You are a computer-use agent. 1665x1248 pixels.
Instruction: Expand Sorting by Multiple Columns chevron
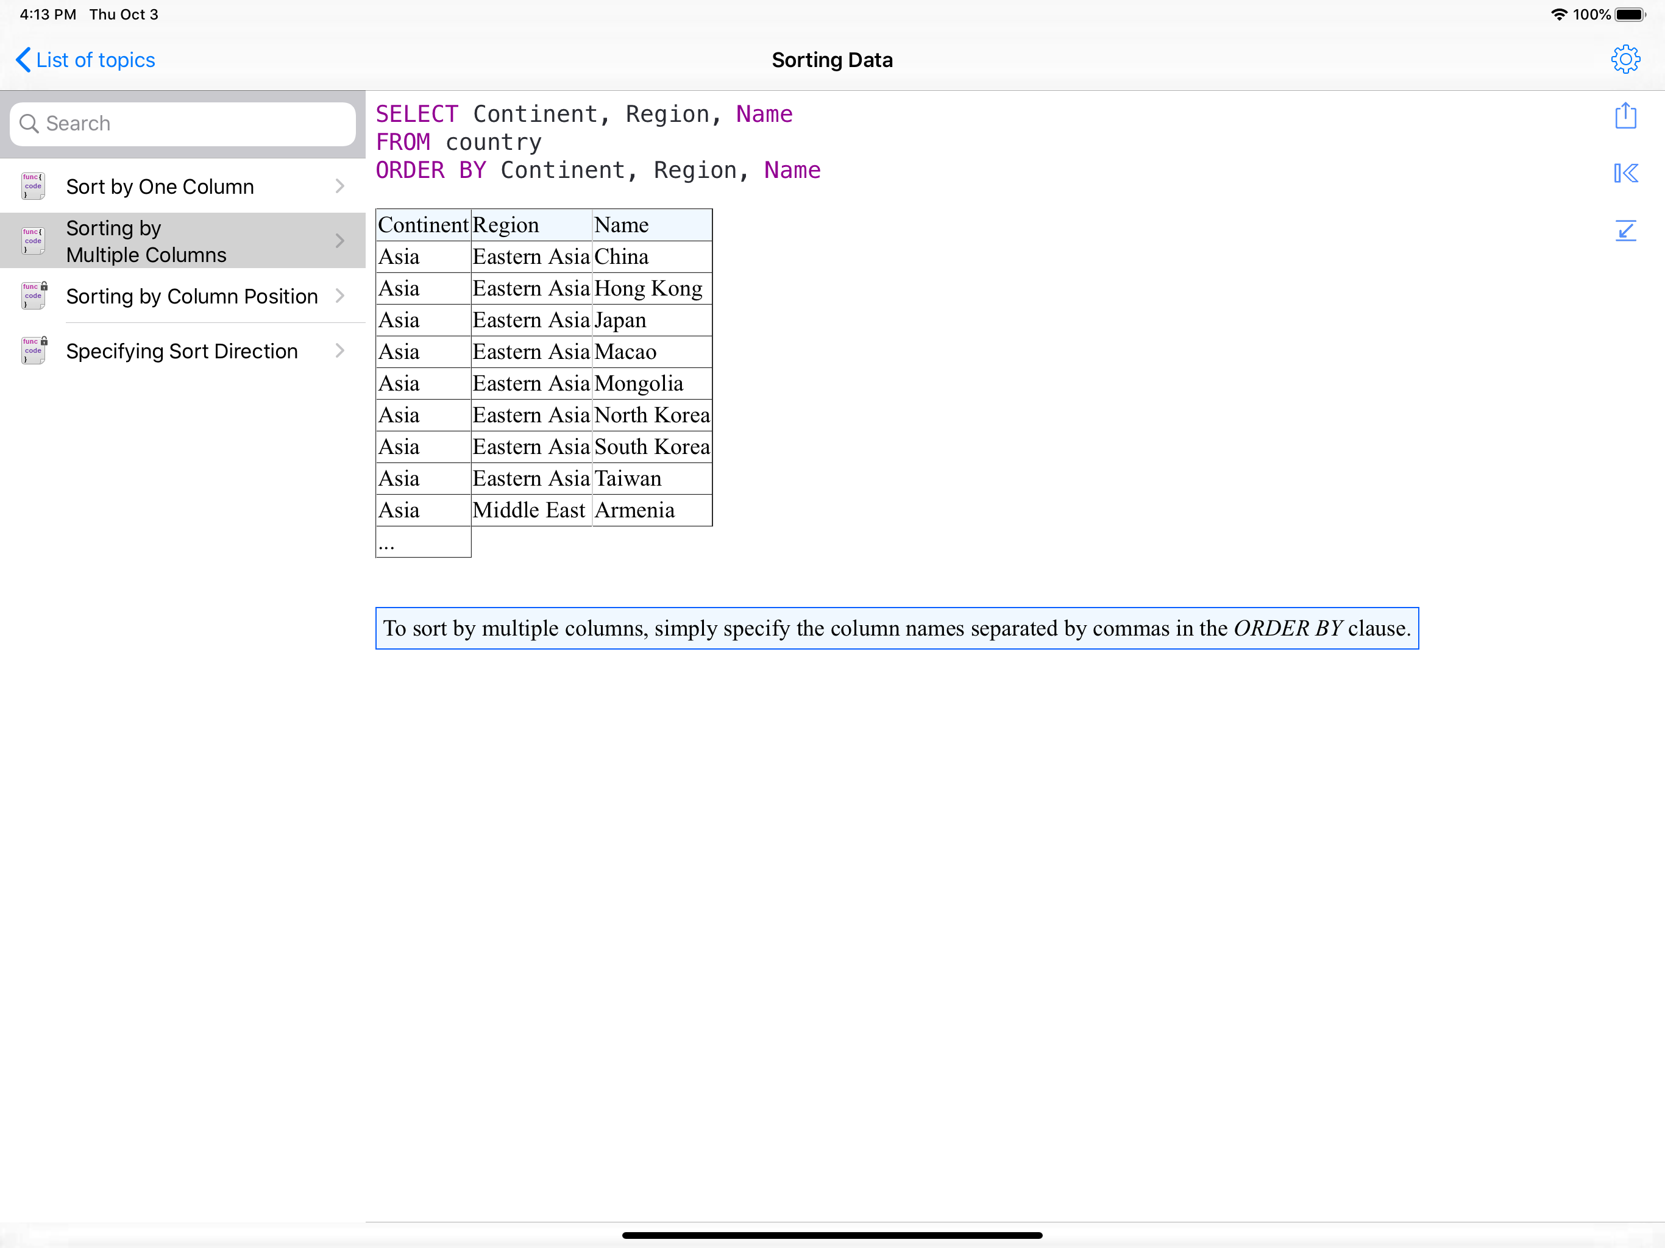click(x=339, y=241)
